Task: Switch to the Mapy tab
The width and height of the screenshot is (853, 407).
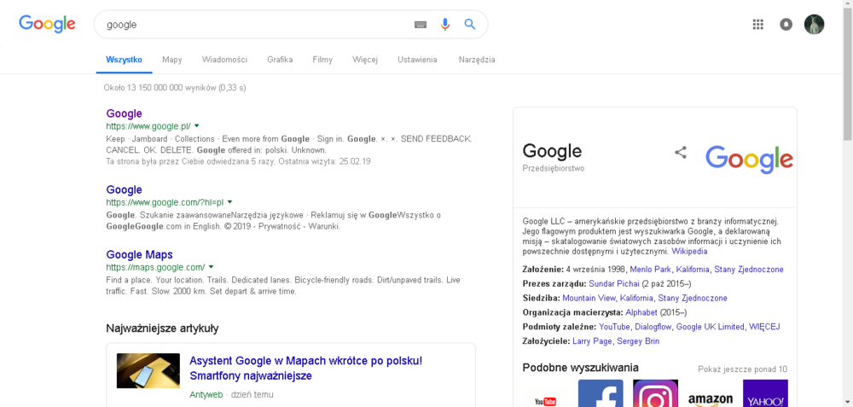Action: click(172, 60)
